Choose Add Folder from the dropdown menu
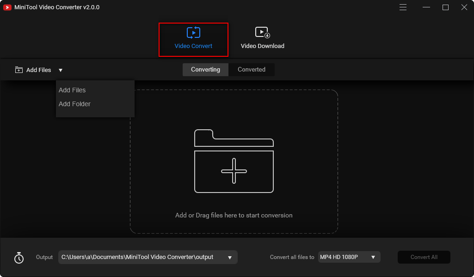Screen dimensions: 474x277 click(74, 104)
